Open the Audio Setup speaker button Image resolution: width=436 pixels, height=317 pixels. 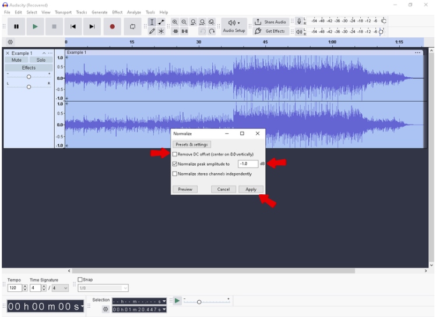(x=234, y=23)
